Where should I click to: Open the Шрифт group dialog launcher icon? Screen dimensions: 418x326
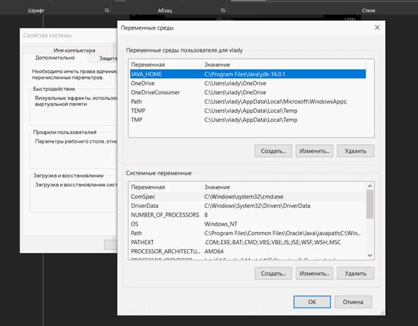point(107,11)
